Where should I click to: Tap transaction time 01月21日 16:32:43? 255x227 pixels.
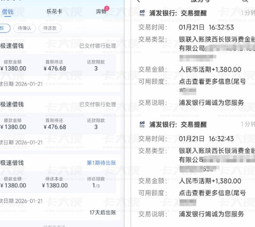click(x=206, y=139)
